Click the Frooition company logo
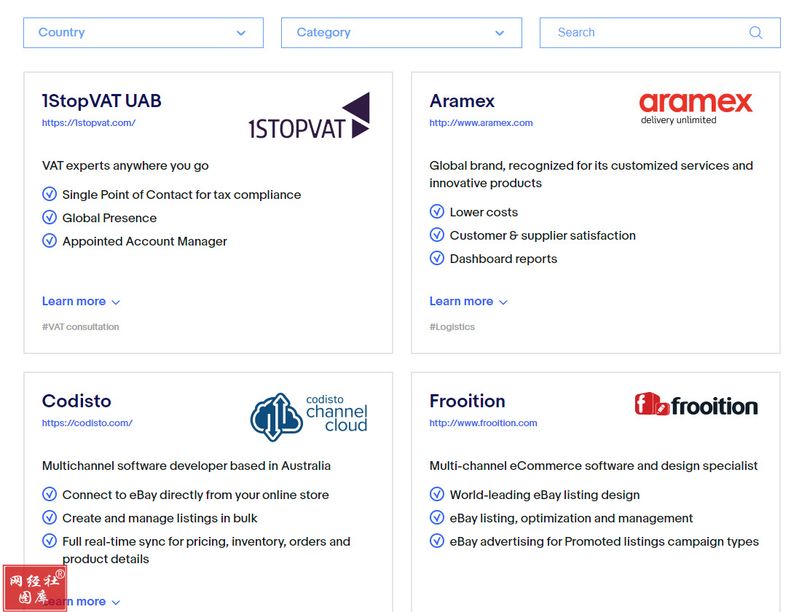Image resolution: width=791 pixels, height=612 pixels. pos(696,404)
